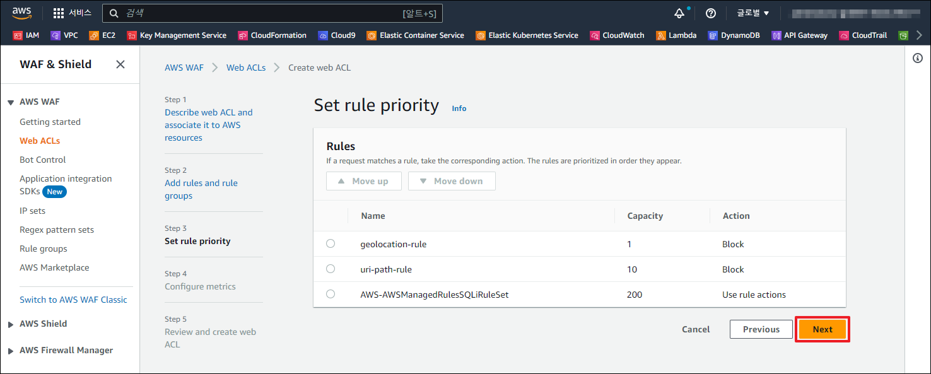This screenshot has width=931, height=374.
Task: Collapse the AWS WAF section
Action: pos(11,102)
